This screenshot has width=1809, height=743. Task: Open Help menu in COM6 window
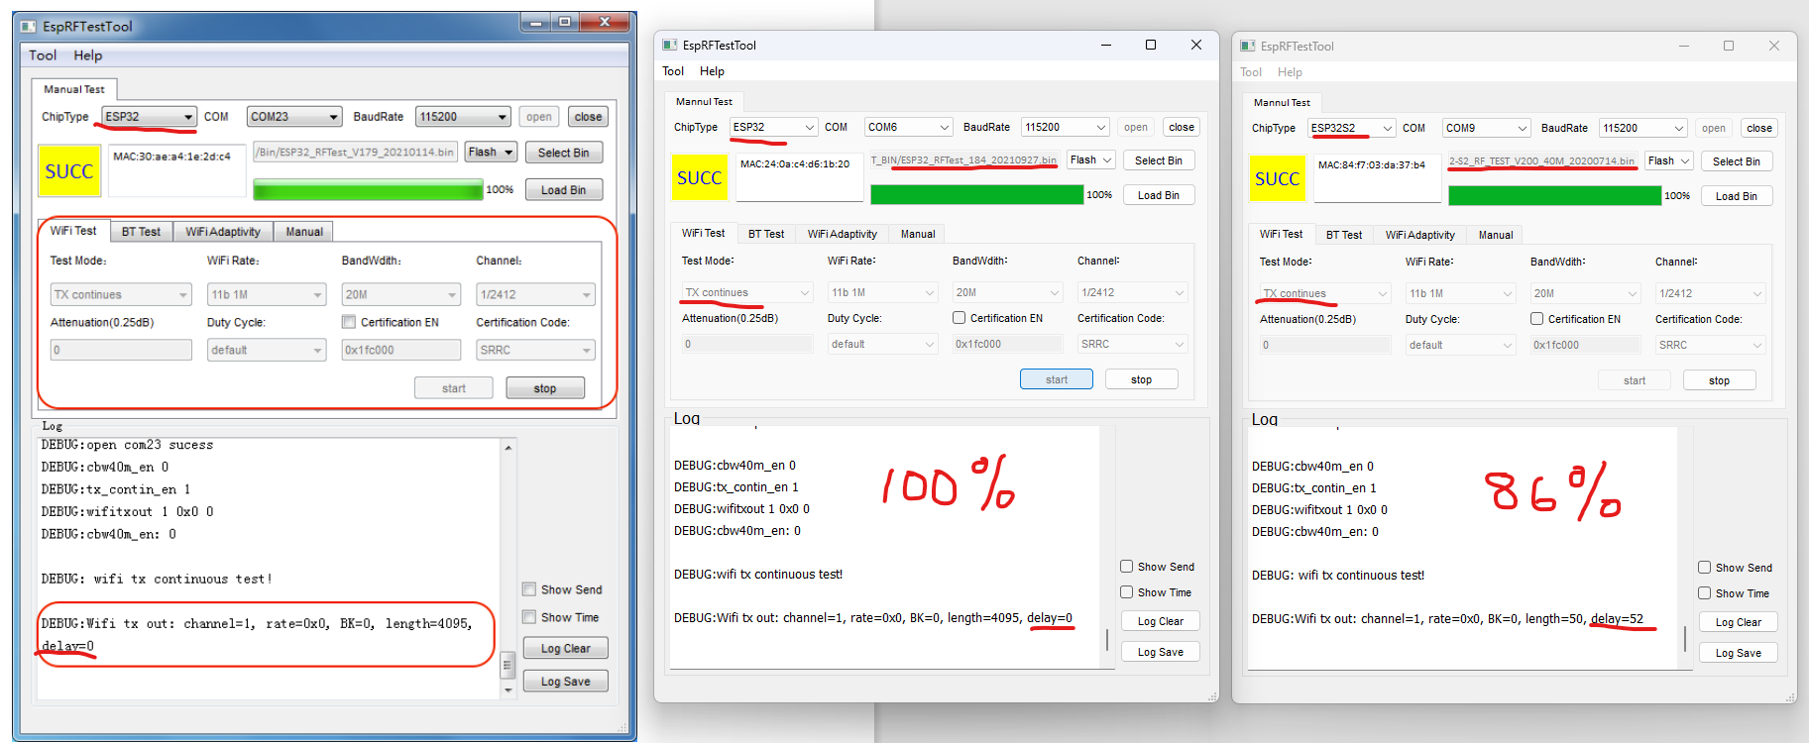(x=712, y=71)
